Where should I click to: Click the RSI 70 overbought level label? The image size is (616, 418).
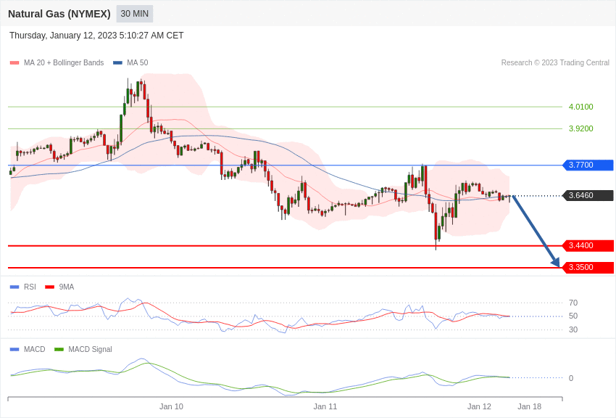[573, 303]
